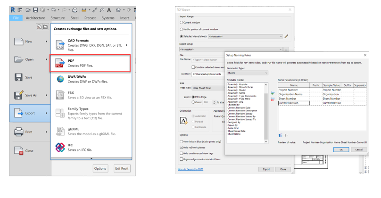Viewport: 381px width, 198px height.
Task: Click the FBX export icon
Action: [60, 95]
